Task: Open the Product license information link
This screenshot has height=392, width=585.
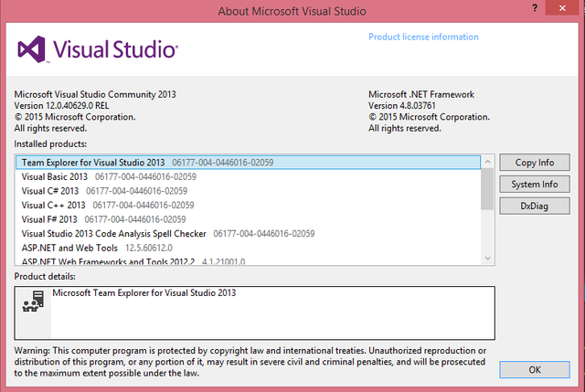Action: [423, 37]
